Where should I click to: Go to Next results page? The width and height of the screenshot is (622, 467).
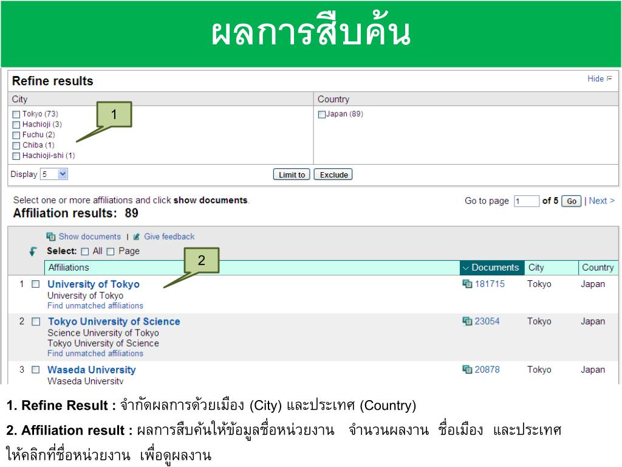601,201
